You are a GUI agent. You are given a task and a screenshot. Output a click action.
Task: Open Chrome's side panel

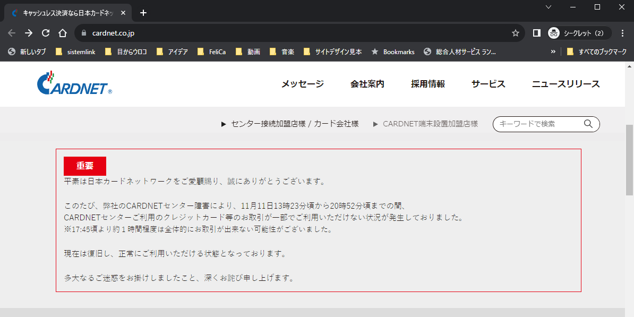[536, 32]
